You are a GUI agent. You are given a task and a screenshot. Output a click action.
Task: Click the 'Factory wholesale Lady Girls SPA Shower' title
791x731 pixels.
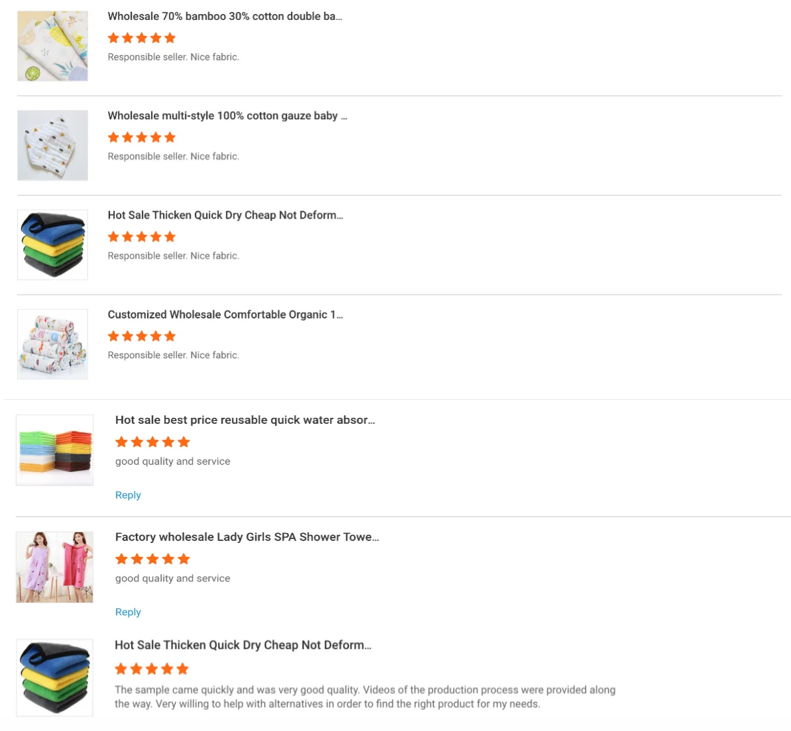click(x=247, y=537)
